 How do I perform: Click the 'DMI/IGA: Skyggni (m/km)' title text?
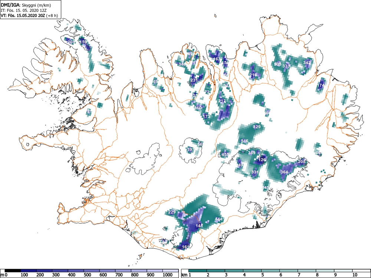26,5
